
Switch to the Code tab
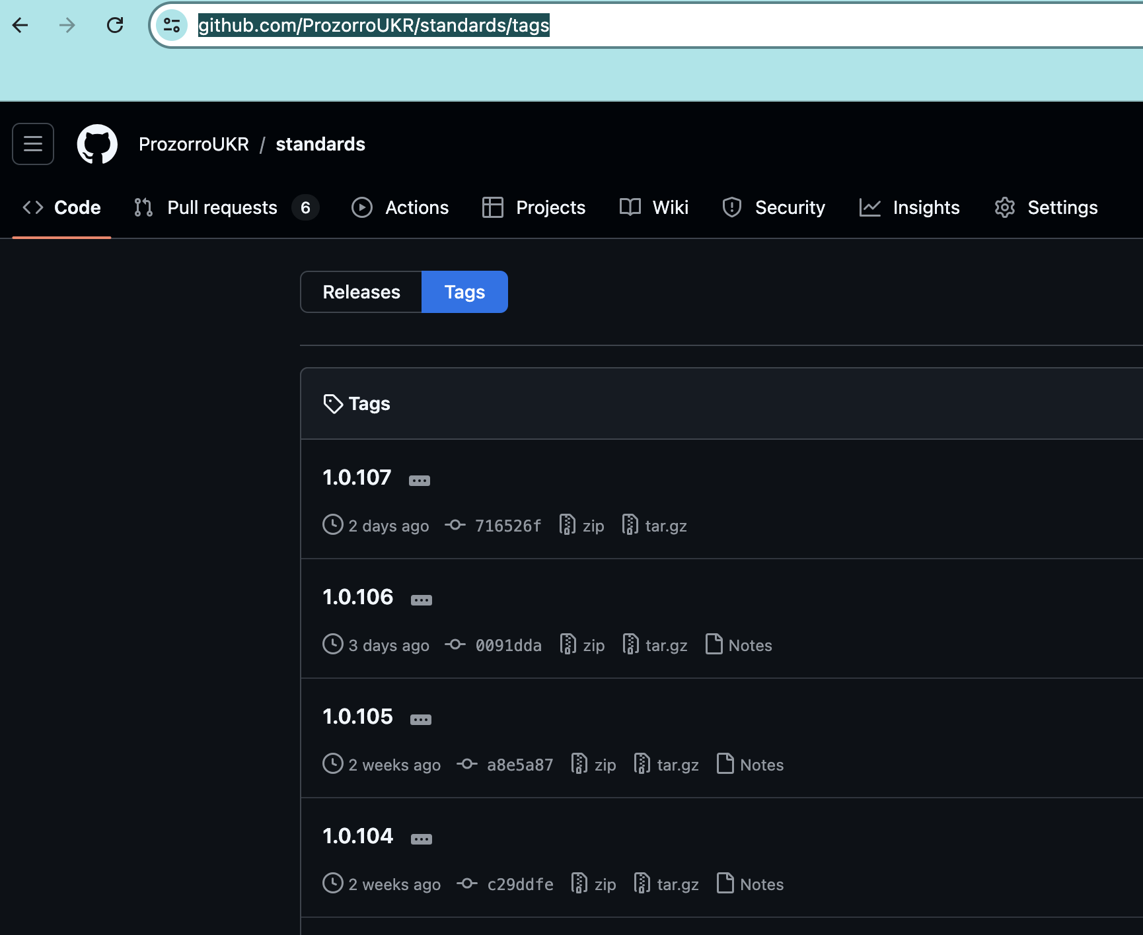(61, 207)
